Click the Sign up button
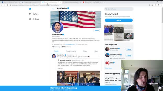 (x=119, y=20)
